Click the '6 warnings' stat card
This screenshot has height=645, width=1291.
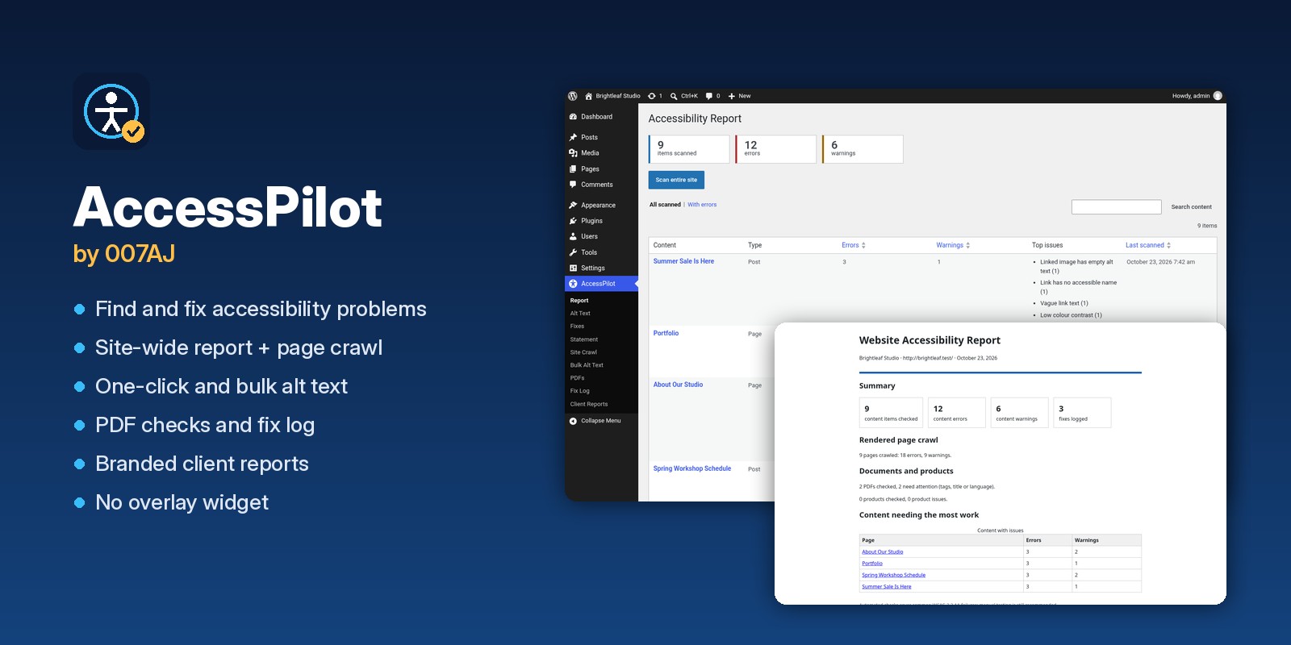(x=863, y=149)
